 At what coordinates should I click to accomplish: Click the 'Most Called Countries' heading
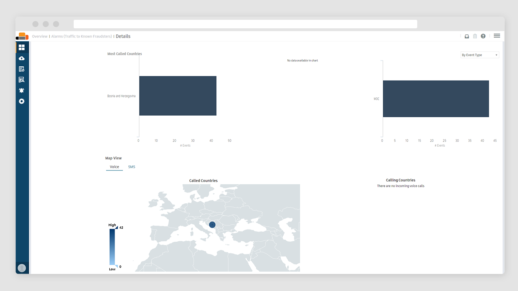pyautogui.click(x=125, y=54)
